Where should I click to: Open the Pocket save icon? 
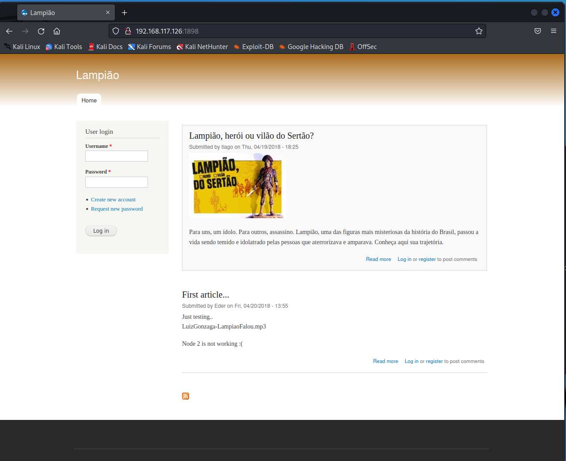[x=538, y=31]
